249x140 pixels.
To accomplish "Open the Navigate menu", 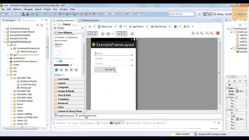I will click(x=28, y=9).
